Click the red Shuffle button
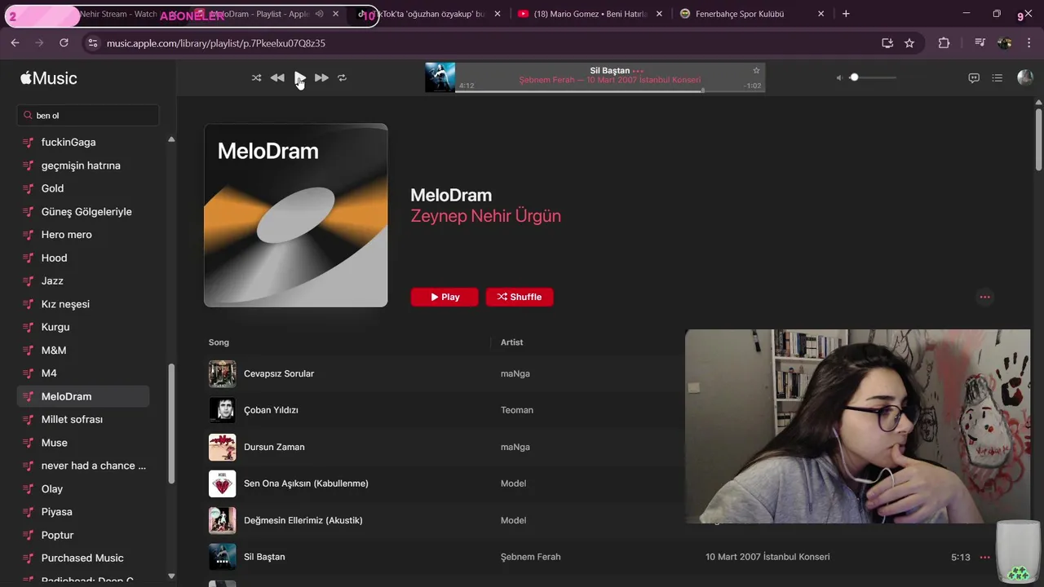 pyautogui.click(x=520, y=297)
